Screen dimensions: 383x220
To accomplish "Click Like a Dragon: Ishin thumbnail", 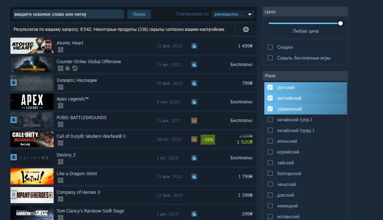I will pyautogui.click(x=32, y=176).
